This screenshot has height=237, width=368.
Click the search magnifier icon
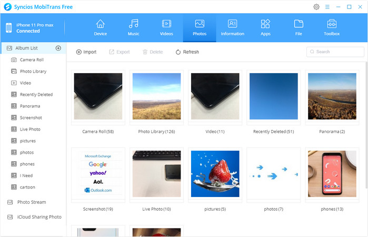pyautogui.click(x=312, y=52)
